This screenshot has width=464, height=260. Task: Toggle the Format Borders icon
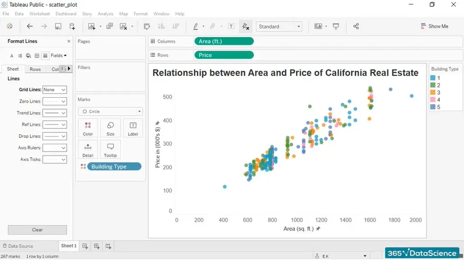click(x=37, y=56)
